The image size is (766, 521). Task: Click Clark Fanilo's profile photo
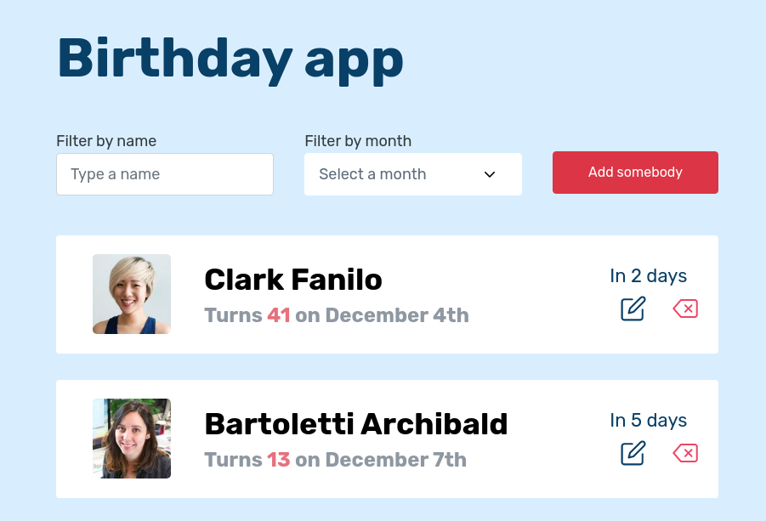click(131, 293)
